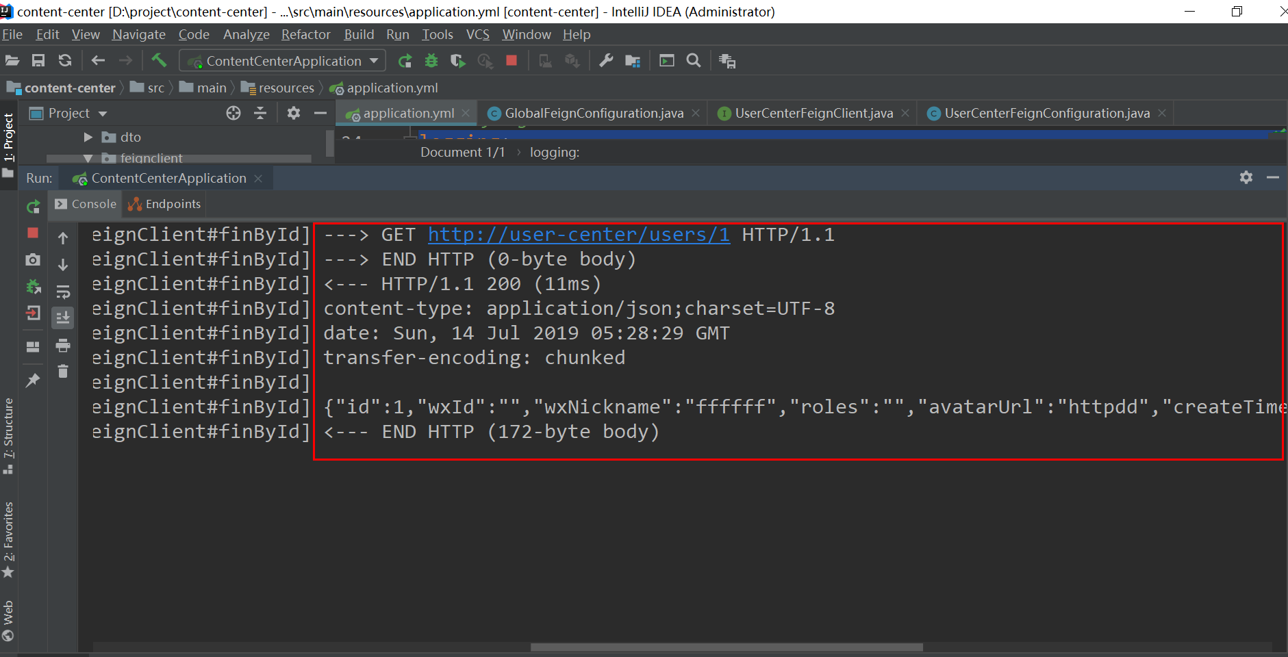Collapse all in the Project panel
The height and width of the screenshot is (657, 1288).
(260, 113)
